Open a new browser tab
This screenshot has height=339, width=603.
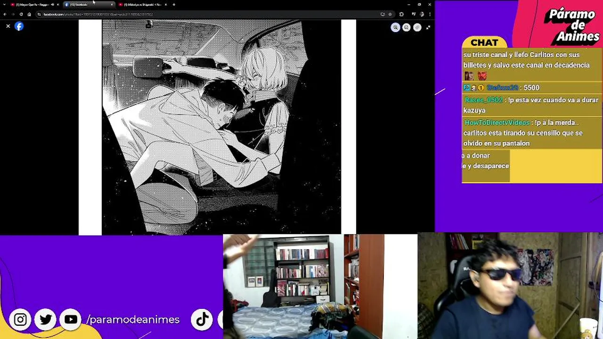point(174,5)
